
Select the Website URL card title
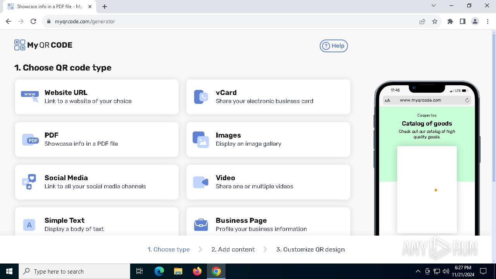tap(66, 93)
